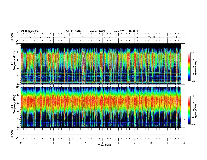Click the '4' kHz tick on ch.2 axis
Screen dimensions: 207x160
[x=18, y=111]
